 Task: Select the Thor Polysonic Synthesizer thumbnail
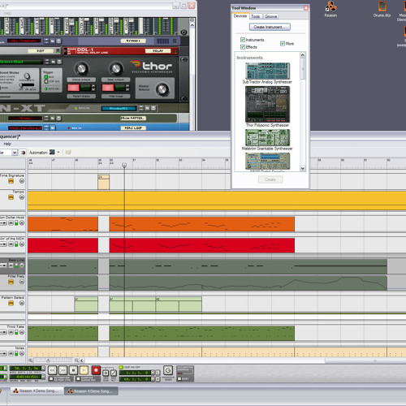click(x=267, y=104)
